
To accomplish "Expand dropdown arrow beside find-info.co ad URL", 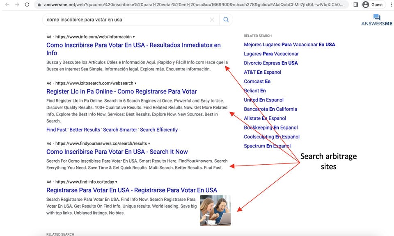I will pos(116,182).
